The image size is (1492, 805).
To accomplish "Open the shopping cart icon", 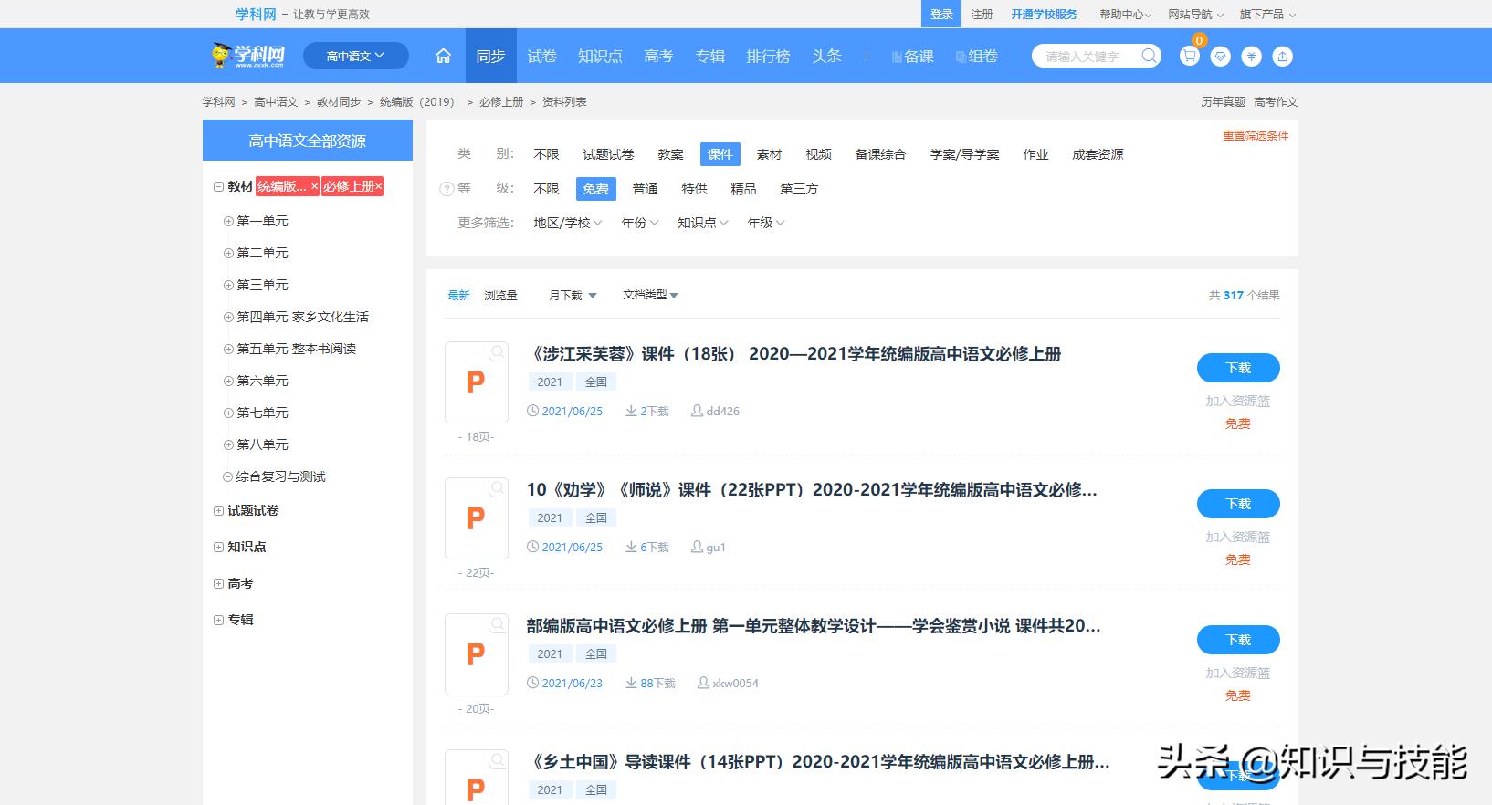I will pyautogui.click(x=1189, y=57).
